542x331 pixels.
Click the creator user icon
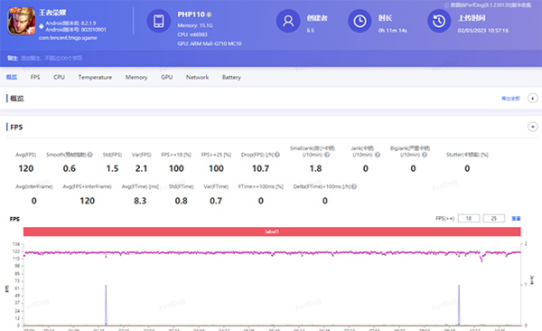288,21
